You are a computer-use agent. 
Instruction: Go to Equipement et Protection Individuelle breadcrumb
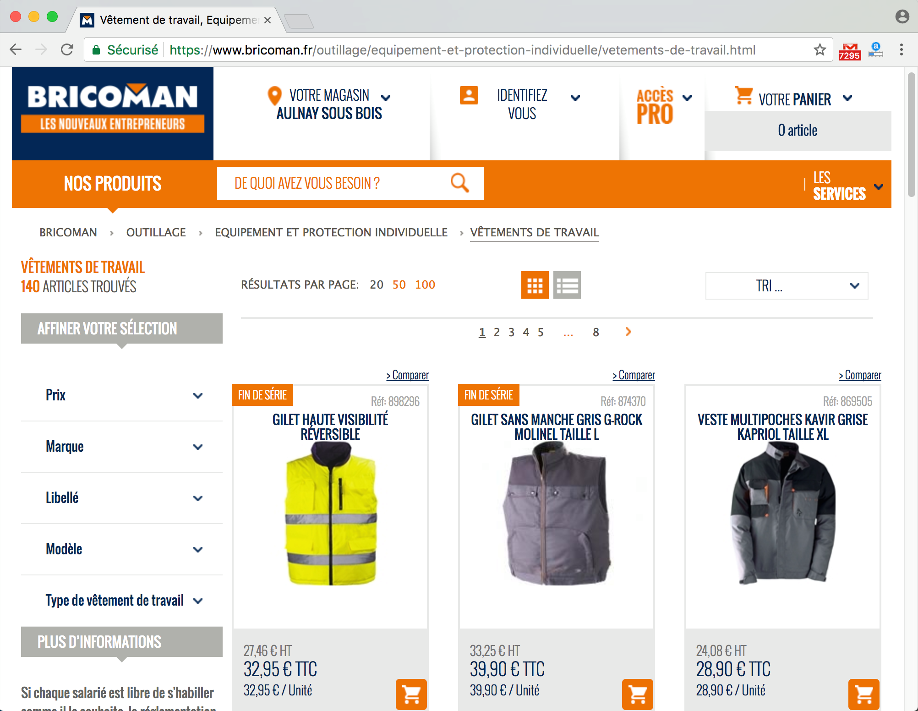[x=331, y=232]
